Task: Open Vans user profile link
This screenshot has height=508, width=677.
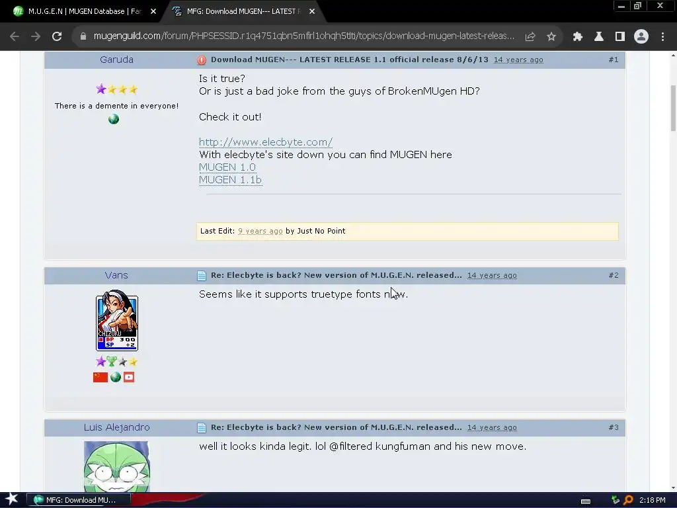Action: 116,275
